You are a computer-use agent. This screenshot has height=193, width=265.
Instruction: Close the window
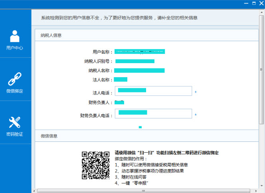[261, 3]
